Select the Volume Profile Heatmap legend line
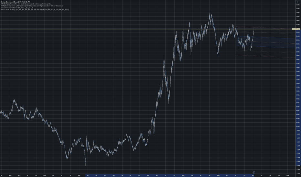Screen dimensions: 301x177 (x=35, y=10)
